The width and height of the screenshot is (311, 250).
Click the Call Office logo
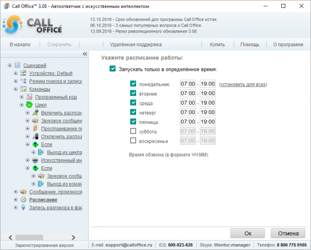pyautogui.click(x=33, y=25)
